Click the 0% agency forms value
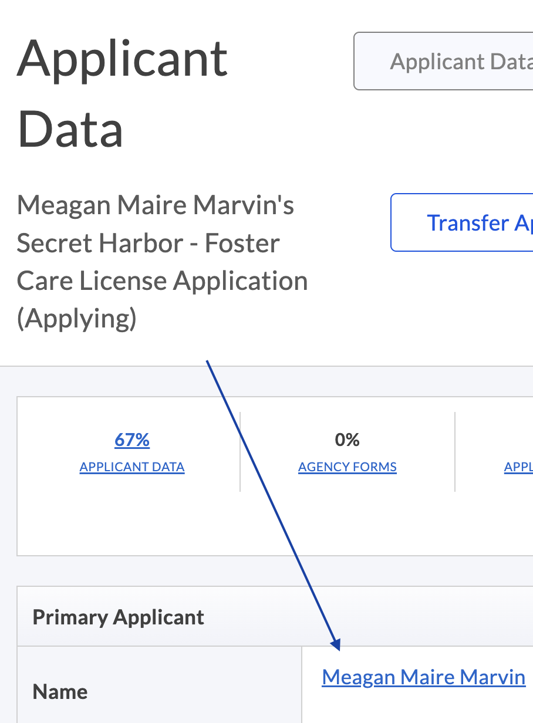Screen dimensions: 533x723 (x=348, y=440)
